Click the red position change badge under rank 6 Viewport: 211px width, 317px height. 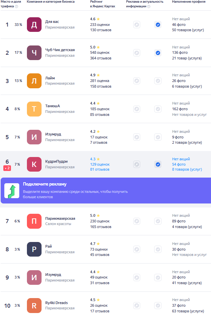click(x=7, y=168)
